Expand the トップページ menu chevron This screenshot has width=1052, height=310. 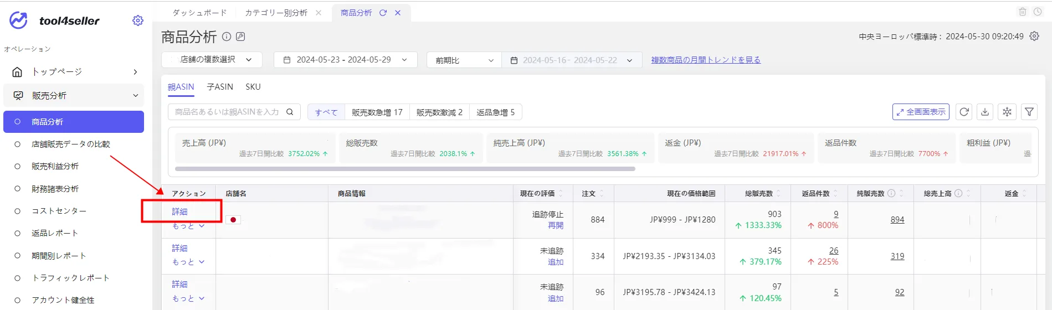pyautogui.click(x=135, y=72)
